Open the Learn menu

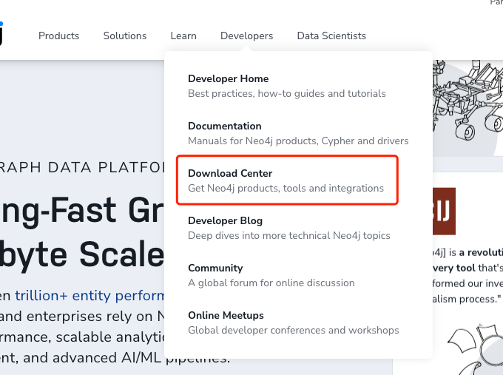pos(183,36)
